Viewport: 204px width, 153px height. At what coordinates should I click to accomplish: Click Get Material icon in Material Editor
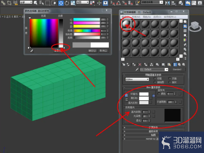point(124,65)
